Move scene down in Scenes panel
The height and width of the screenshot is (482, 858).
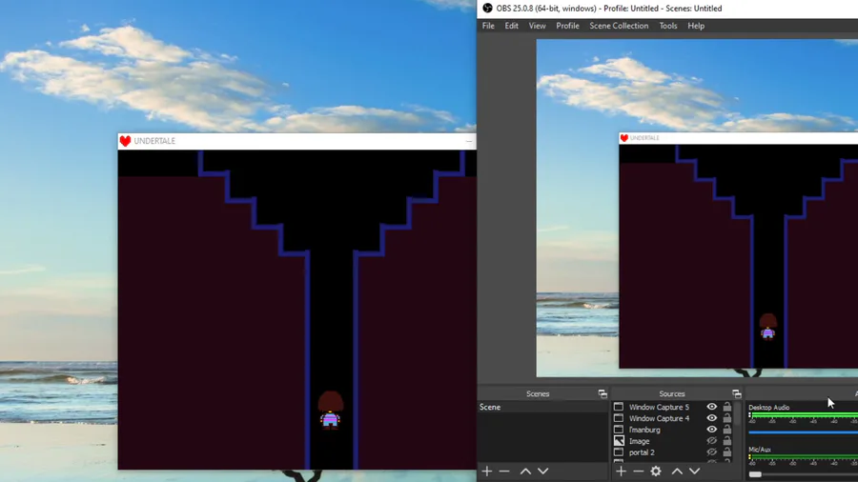pyautogui.click(x=542, y=472)
